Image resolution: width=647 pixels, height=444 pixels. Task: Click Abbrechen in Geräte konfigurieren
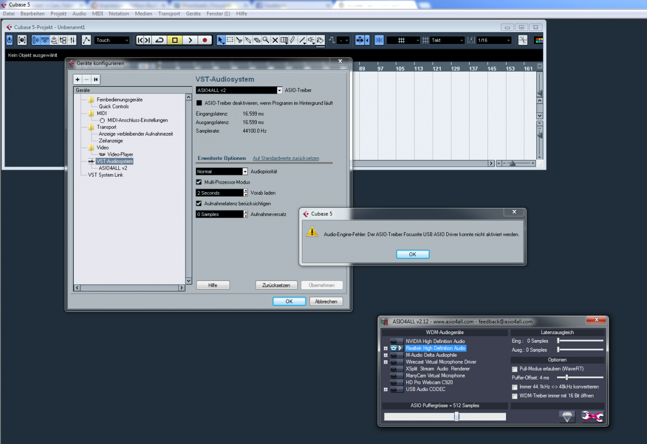[x=326, y=301]
